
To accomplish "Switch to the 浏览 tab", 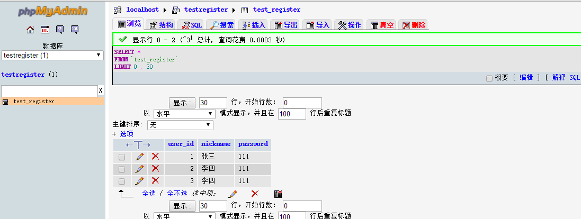I will pos(130,24).
